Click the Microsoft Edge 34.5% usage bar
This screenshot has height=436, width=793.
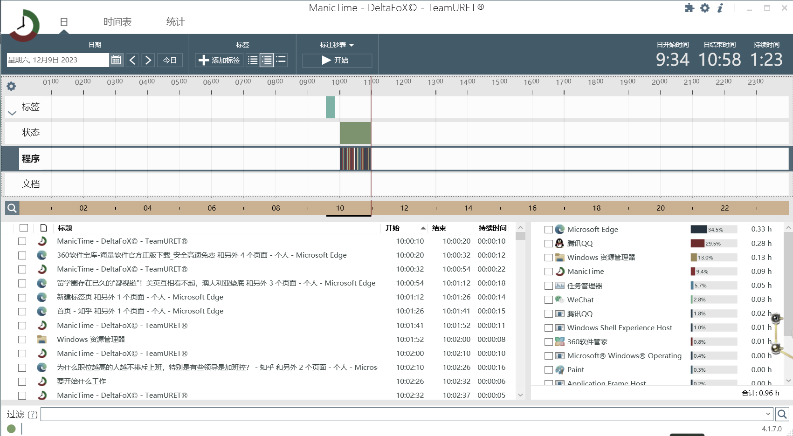pos(714,229)
